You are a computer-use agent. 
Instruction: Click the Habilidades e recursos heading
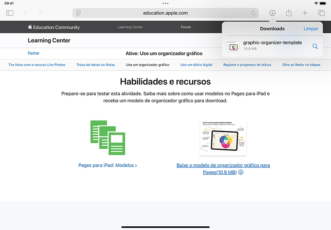pyautogui.click(x=165, y=82)
